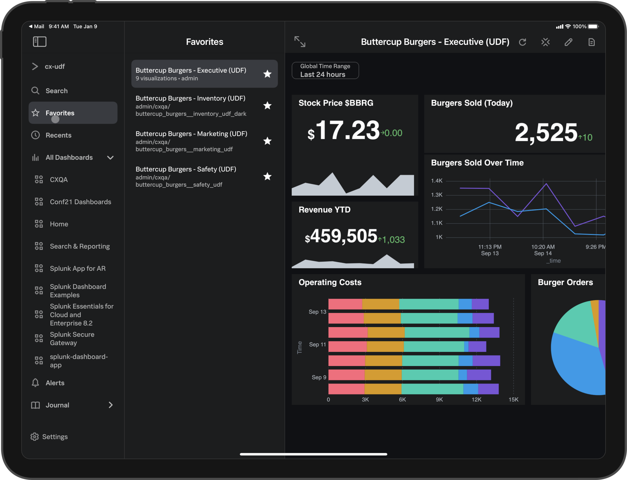Image resolution: width=627 pixels, height=480 pixels.
Task: Toggle the favorite star for Buttercup Burgers Safety
Action: pos(268,176)
